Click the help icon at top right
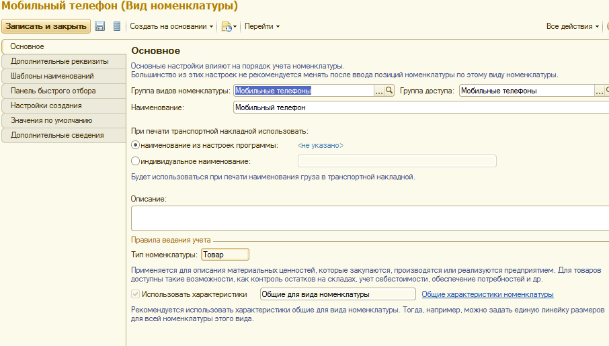609x346 pixels. [606, 26]
